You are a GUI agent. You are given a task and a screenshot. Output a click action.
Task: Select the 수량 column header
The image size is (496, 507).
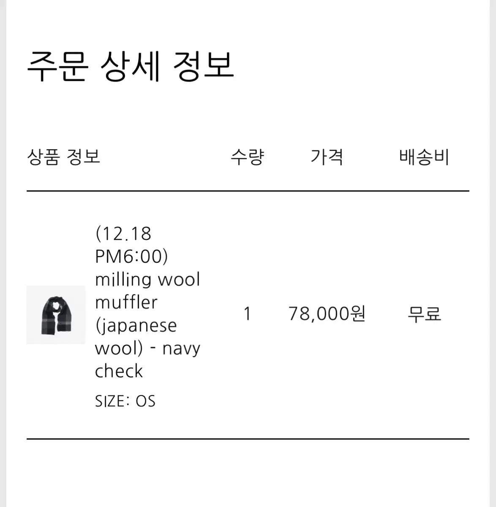(x=248, y=157)
